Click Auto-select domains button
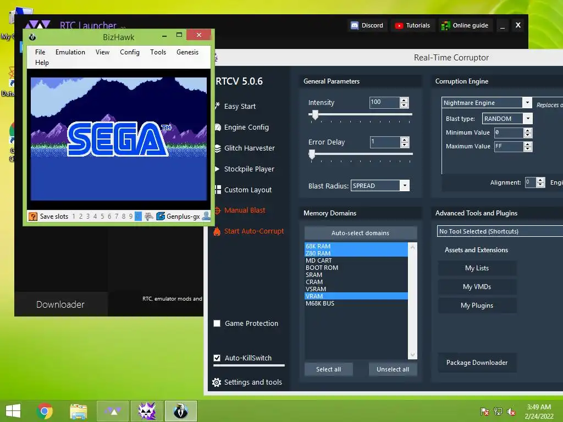Image resolution: width=563 pixels, height=422 pixels. 361,233
